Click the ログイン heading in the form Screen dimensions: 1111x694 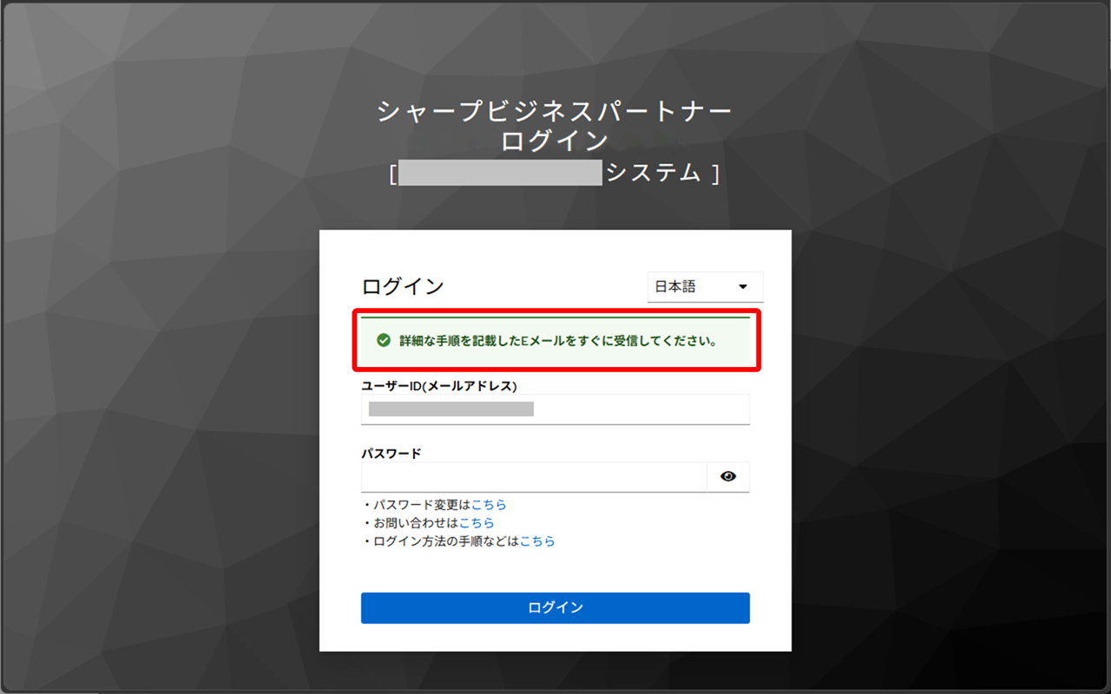pos(403,286)
